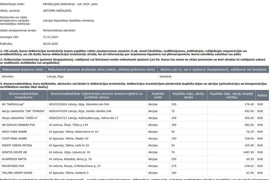
Task: Click 'Akcijas' capital type in DelfinGroup row
Action: click(x=153, y=104)
